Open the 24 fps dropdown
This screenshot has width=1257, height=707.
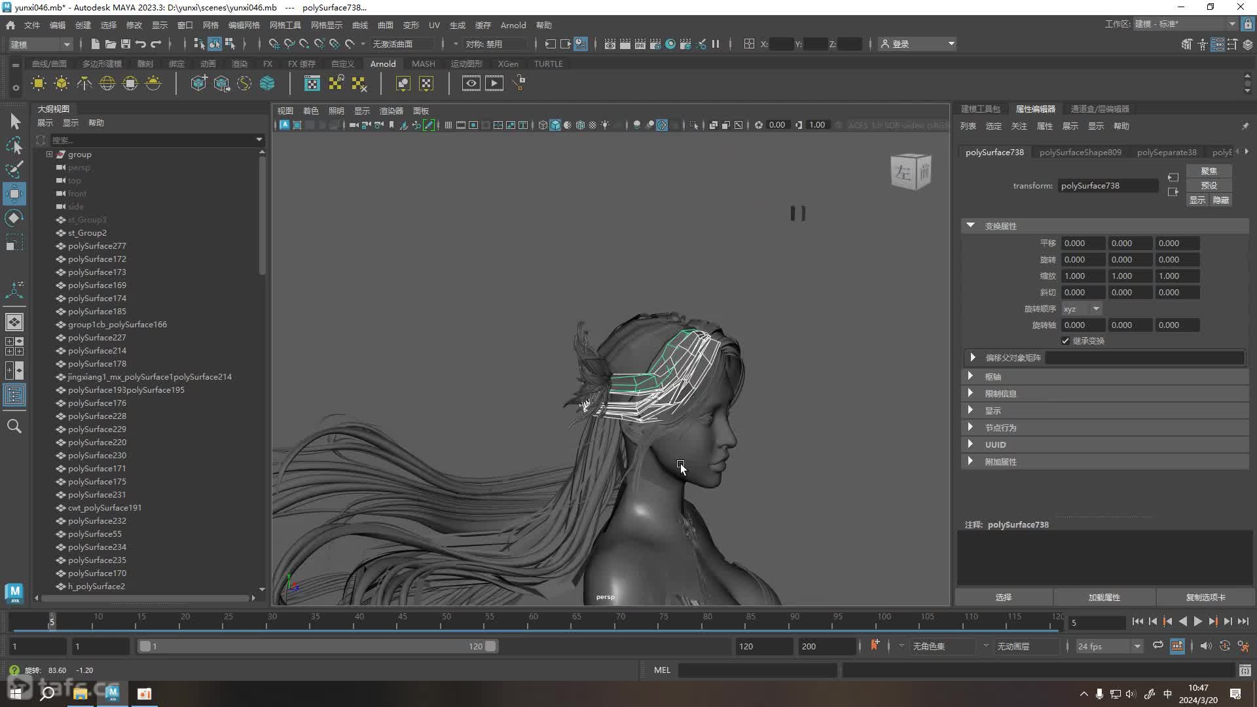1109,646
